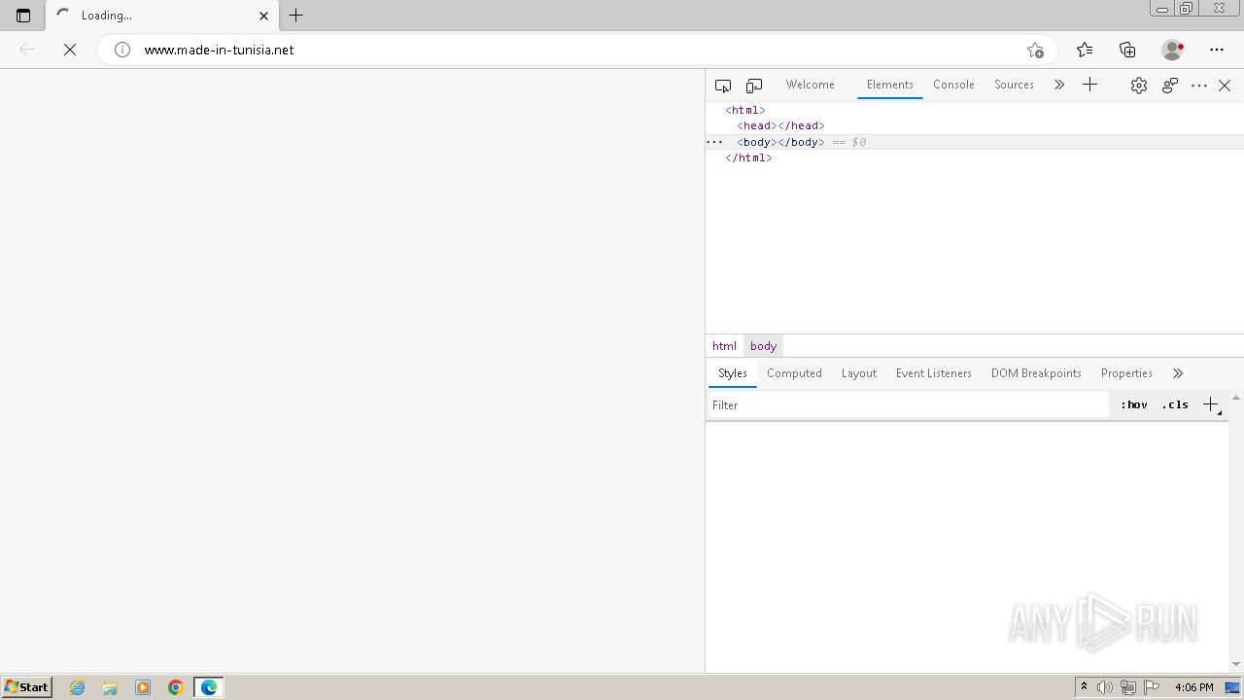Show more DevTools tabs
1244x700 pixels.
point(1059,86)
